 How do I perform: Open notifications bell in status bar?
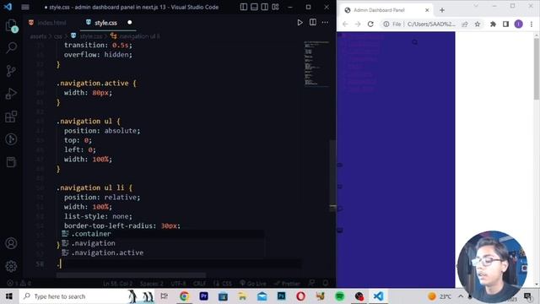326,284
